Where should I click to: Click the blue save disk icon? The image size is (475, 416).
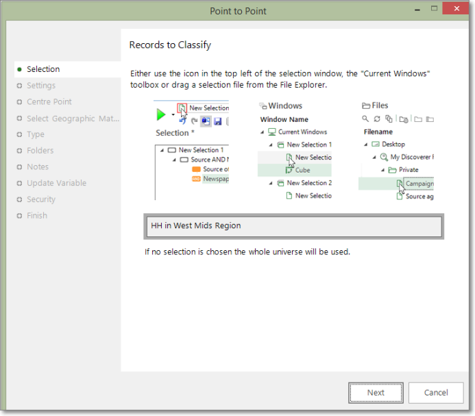pyautogui.click(x=217, y=121)
